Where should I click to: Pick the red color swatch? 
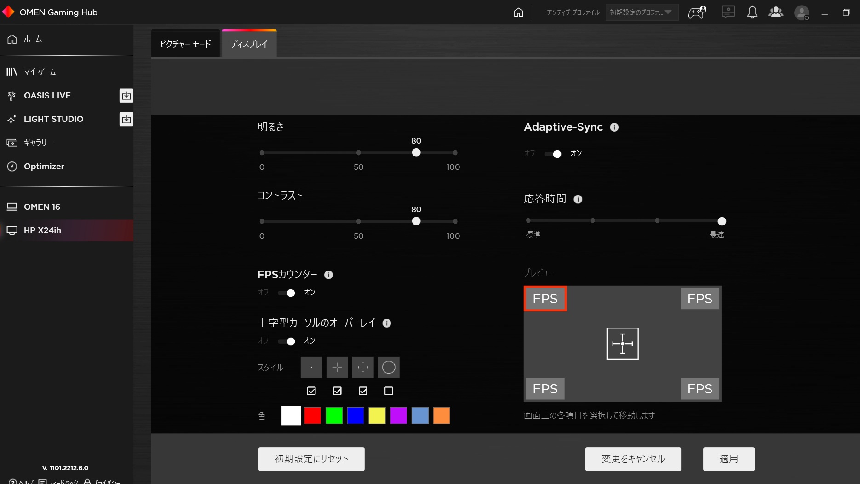tap(313, 415)
